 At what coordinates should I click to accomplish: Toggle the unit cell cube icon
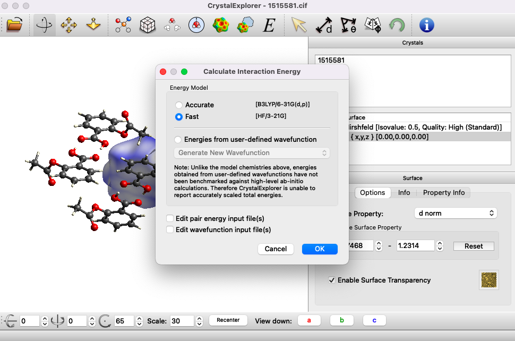[x=148, y=25]
